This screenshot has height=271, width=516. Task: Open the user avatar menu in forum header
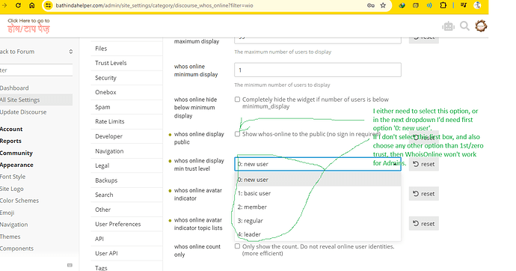tap(481, 26)
